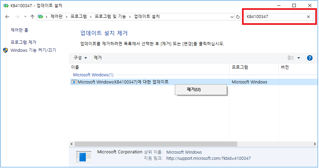319x168 pixels.
Task: Select 프로그램 및 기능 breadcrumb
Action: pos(110,16)
